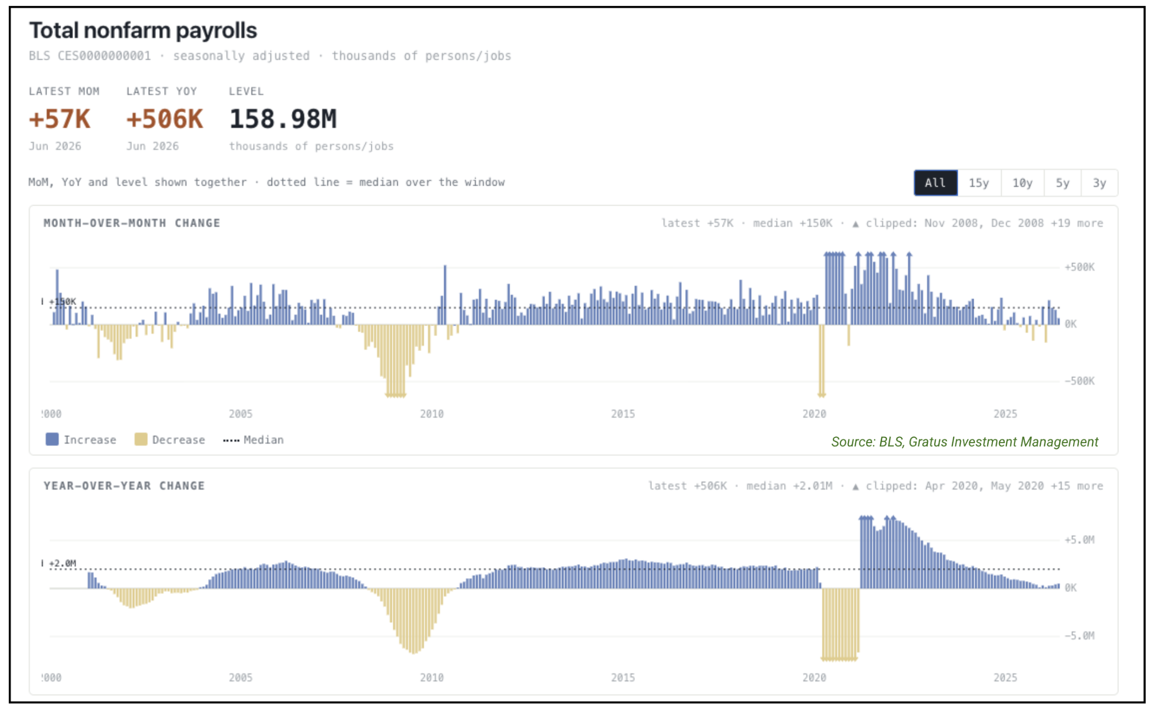Select the All time range tab
The image size is (1153, 709).
(936, 183)
